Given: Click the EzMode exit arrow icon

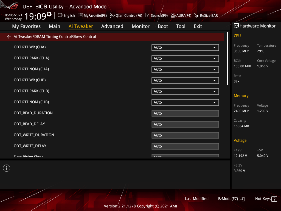Looking at the screenshot, I should tap(242, 199).
